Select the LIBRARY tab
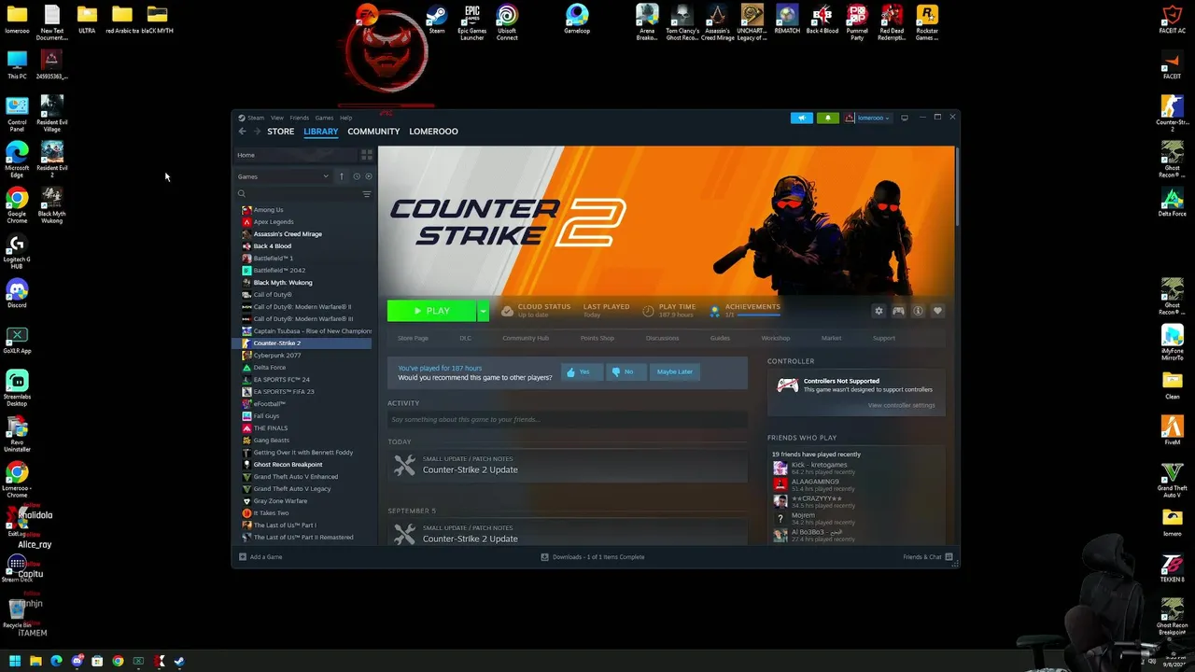This screenshot has height=672, width=1195. [x=320, y=132]
